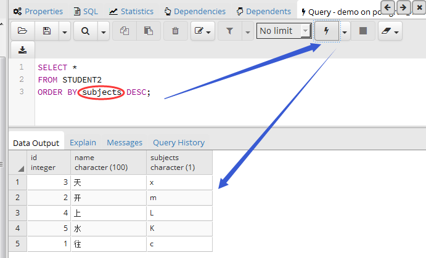
Task: Open the Statistics tab
Action: pos(131,12)
